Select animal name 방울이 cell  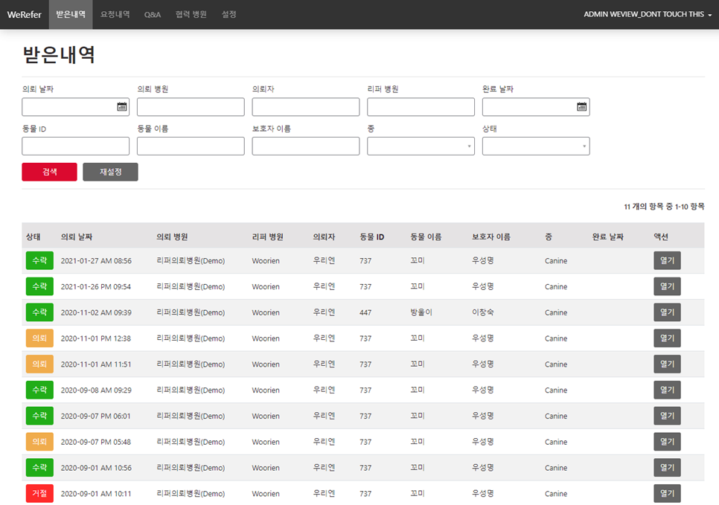click(x=421, y=312)
